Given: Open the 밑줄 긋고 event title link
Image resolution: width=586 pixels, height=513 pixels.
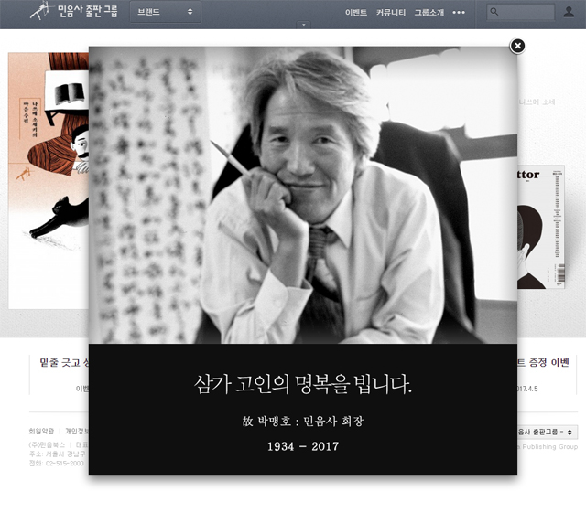Looking at the screenshot, I should pos(62,362).
